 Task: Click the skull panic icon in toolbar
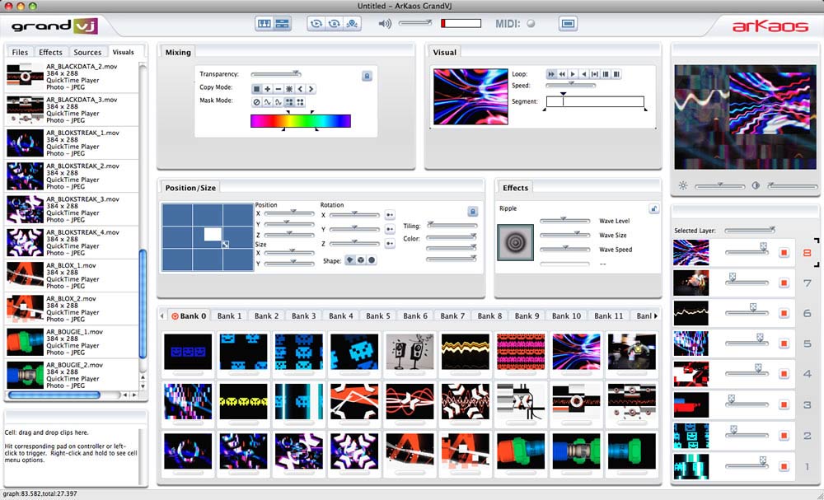coord(352,24)
